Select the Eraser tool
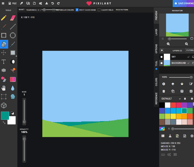194x167 pixels. click(x=13, y=18)
